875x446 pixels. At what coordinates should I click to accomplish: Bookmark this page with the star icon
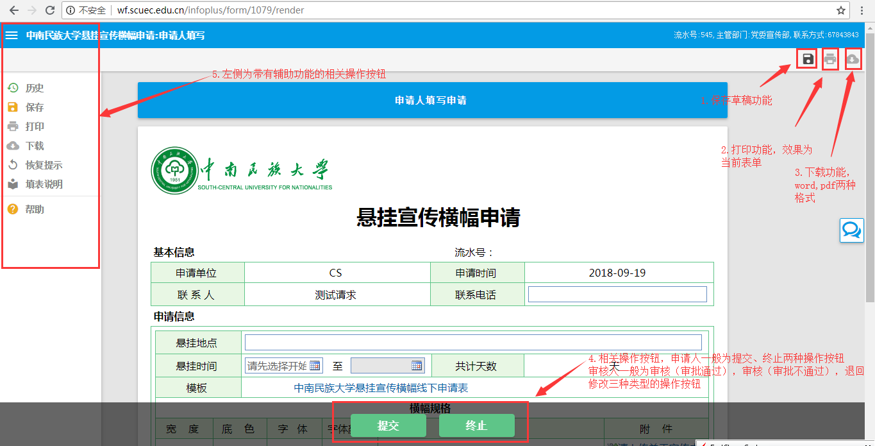(x=840, y=10)
